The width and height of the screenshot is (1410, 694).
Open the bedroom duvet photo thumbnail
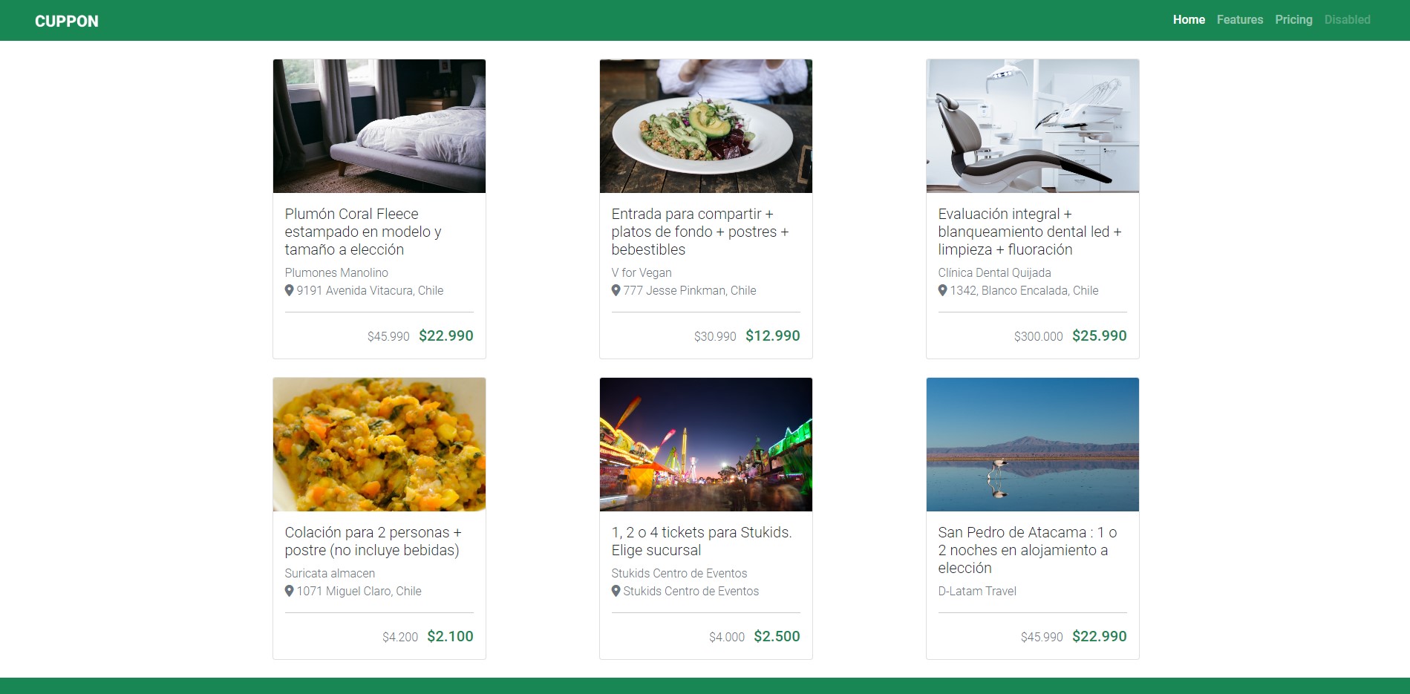[379, 126]
